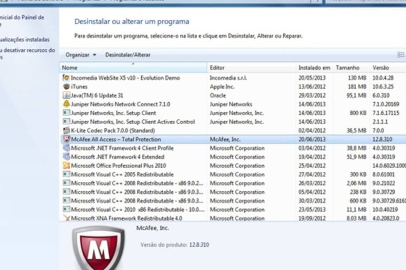Click the version value 9.0.30729.6161
The width and height of the screenshot is (406, 270).
[x=389, y=201]
